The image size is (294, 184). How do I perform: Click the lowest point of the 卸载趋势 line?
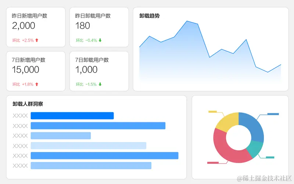[x=268, y=72]
